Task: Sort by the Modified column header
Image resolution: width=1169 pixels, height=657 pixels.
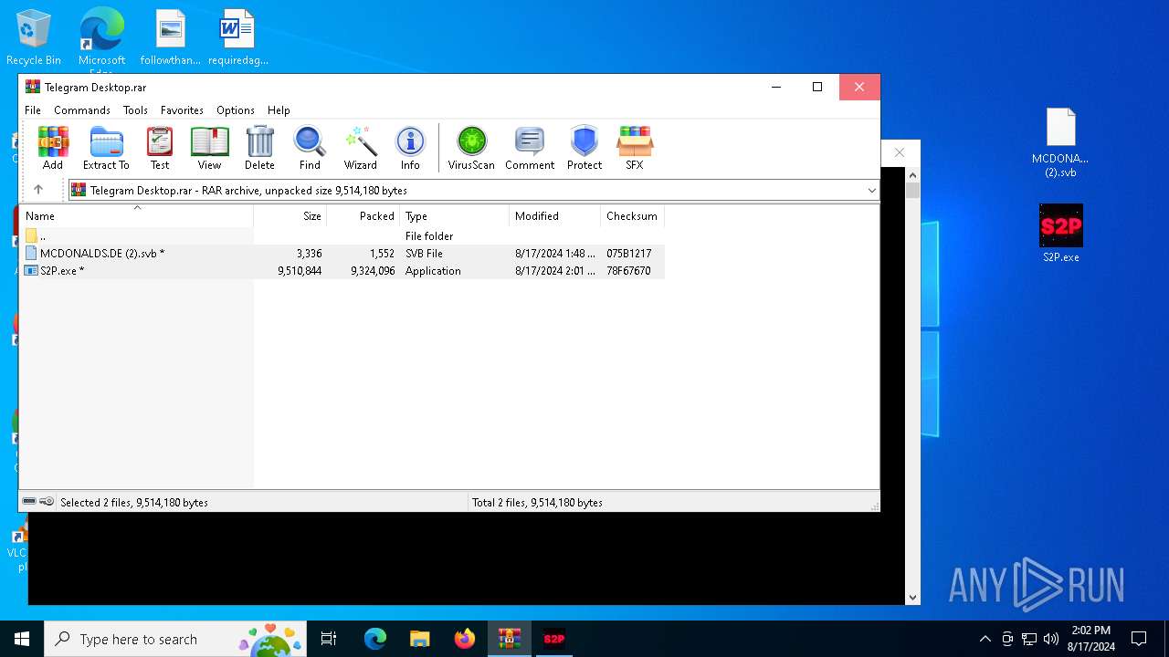Action: coord(555,216)
